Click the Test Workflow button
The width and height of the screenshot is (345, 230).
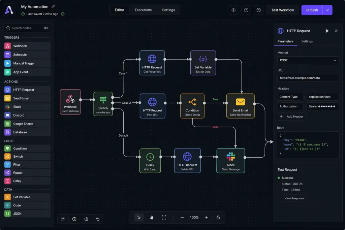tap(283, 10)
